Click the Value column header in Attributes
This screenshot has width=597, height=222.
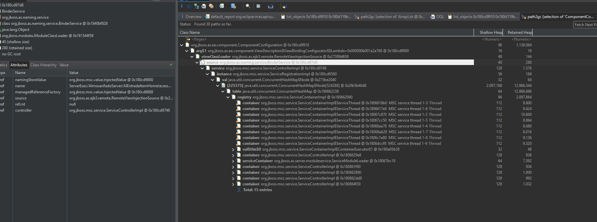[121, 73]
